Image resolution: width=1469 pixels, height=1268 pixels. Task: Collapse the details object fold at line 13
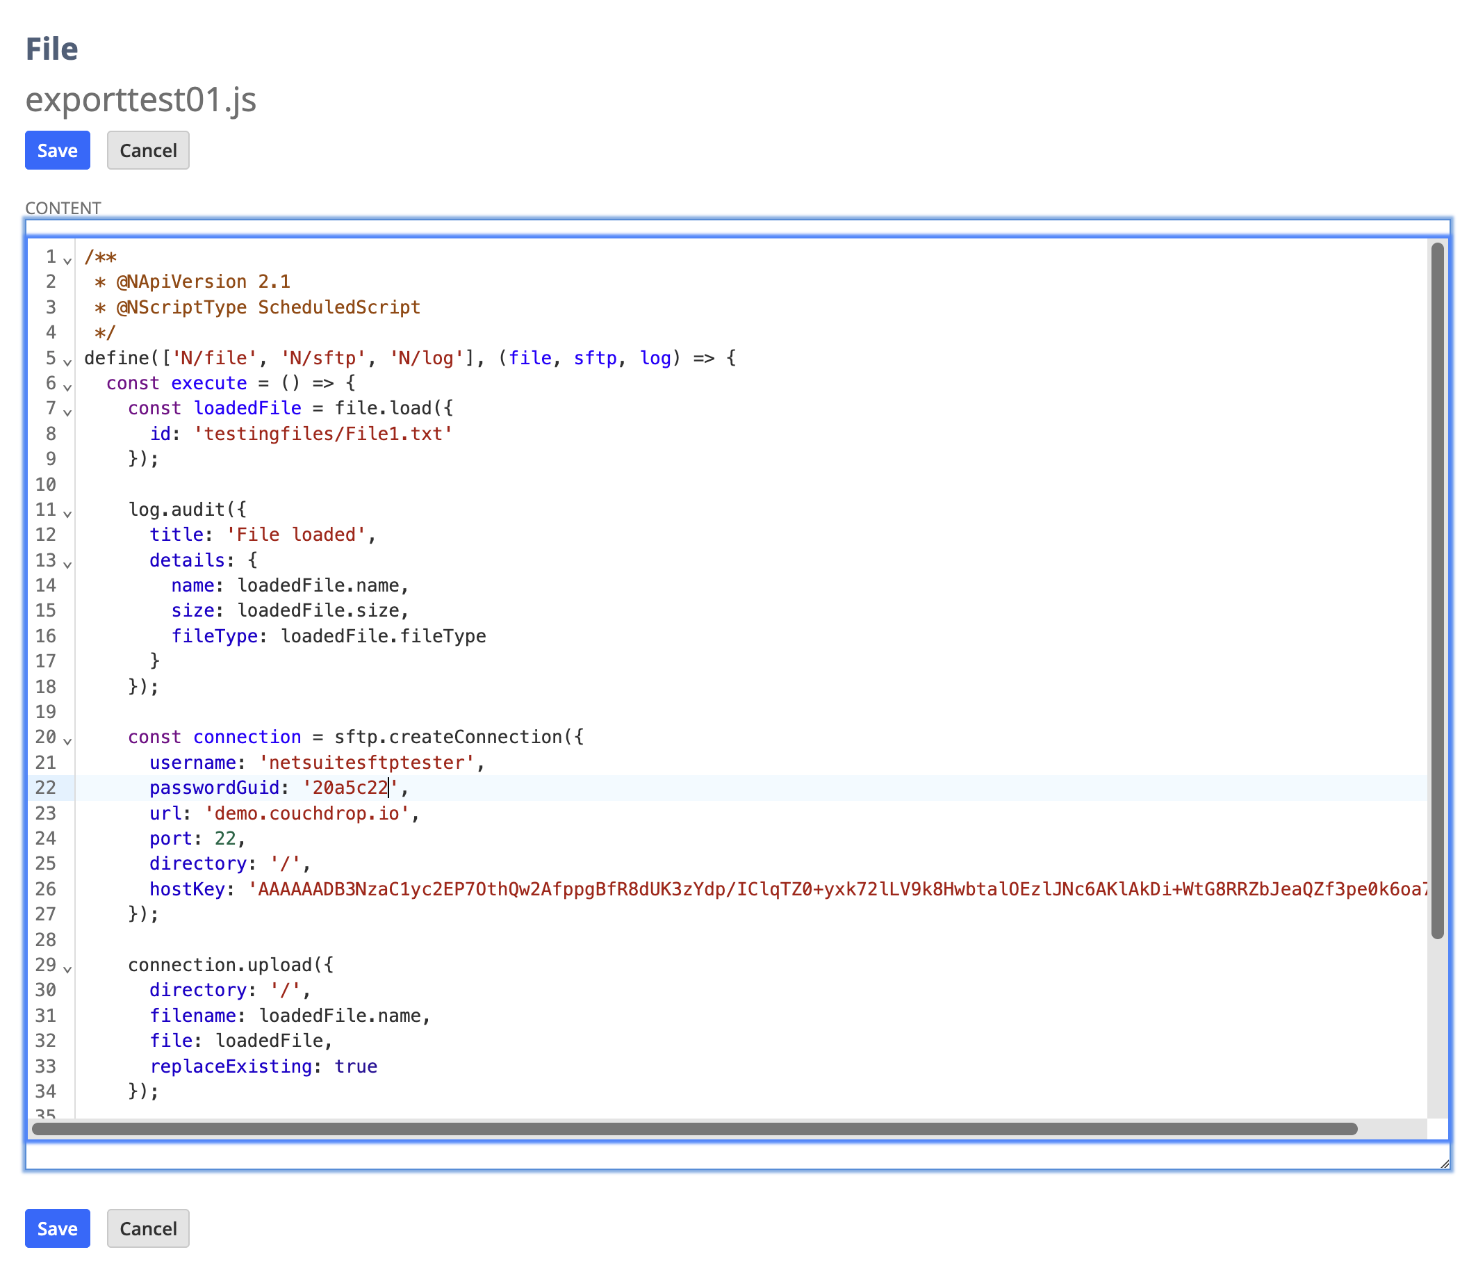[67, 564]
